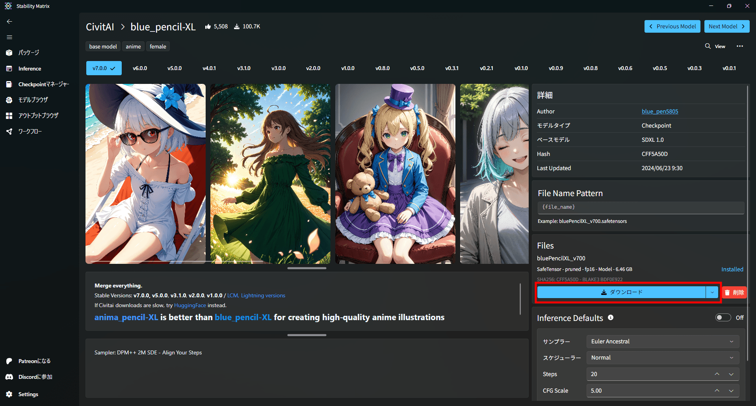The width and height of the screenshot is (756, 406).
Task: Click the Next Model button
Action: [726, 26]
